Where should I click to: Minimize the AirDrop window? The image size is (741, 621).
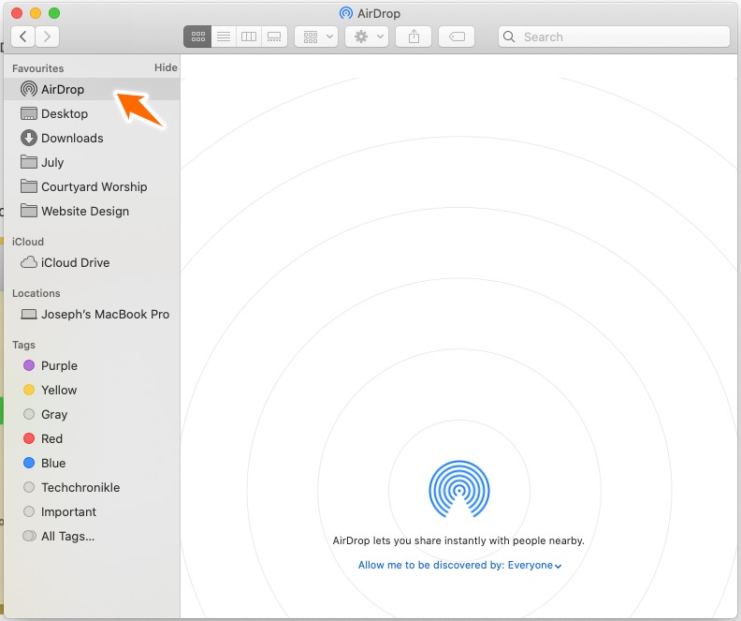click(x=36, y=13)
